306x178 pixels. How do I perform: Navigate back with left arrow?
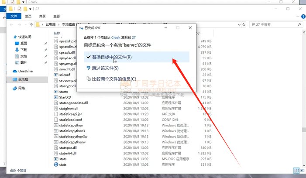(11, 24)
